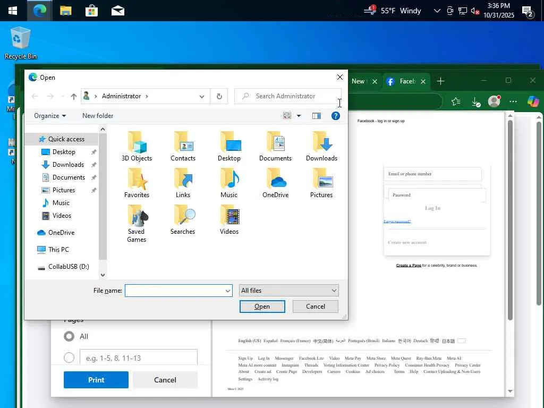
Task: Click the blue Print button
Action: [96, 380]
